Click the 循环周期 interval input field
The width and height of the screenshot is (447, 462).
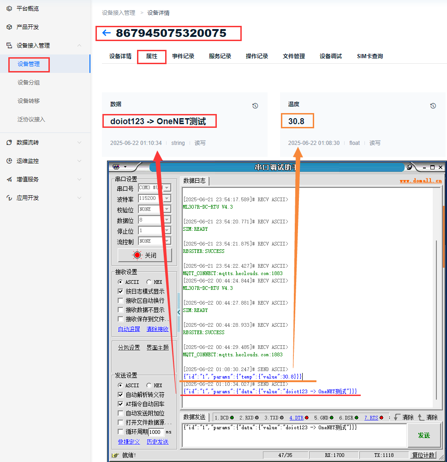click(x=156, y=432)
